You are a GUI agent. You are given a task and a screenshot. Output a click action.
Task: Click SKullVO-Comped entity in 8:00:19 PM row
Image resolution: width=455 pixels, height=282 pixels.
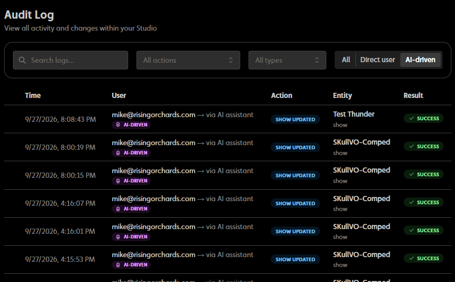362,143
